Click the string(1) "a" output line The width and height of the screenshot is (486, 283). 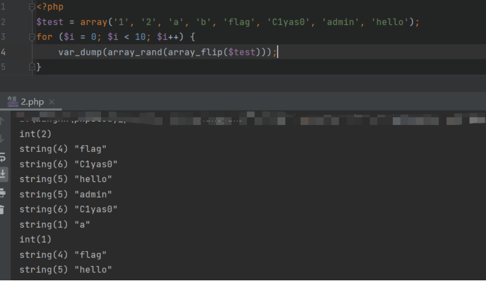click(54, 225)
